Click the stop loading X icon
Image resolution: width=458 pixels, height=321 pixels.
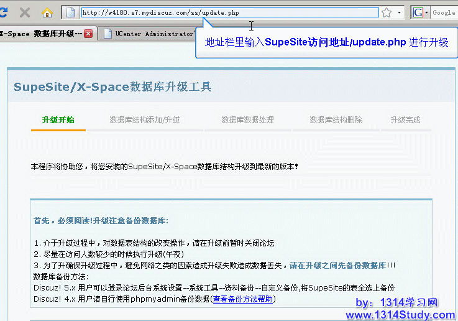tap(25, 12)
